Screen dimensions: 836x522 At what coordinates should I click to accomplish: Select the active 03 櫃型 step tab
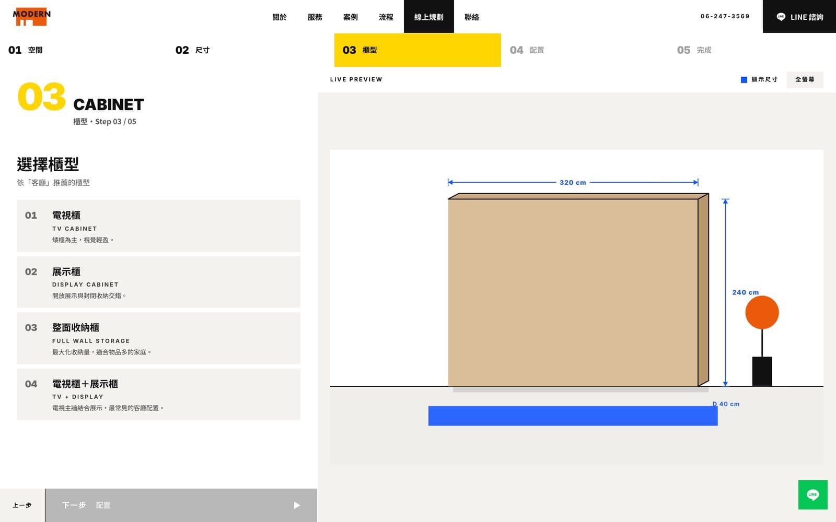click(x=417, y=50)
